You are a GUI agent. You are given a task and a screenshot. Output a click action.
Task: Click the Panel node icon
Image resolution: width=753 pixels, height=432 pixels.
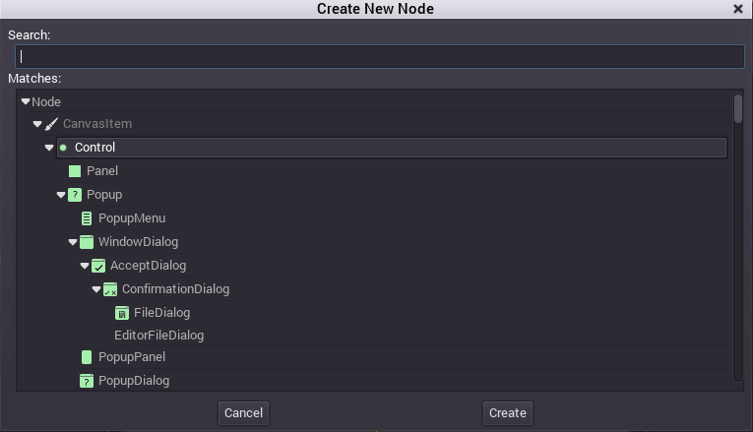75,171
